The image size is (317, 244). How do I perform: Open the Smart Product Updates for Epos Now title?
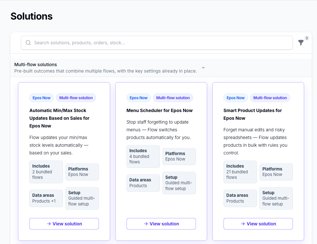coord(252,114)
